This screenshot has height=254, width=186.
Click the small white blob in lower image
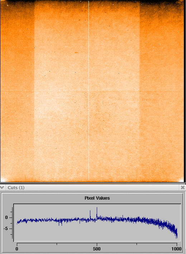tap(105, 143)
